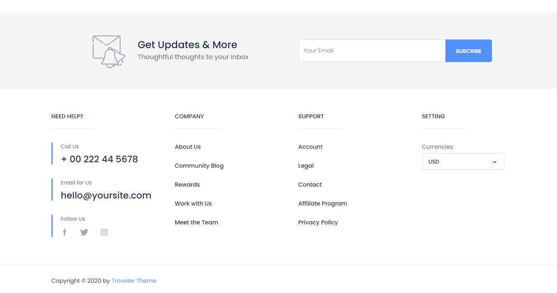Click the Facebook icon under Follow Us
Screen dimensions: 557x293
(x=64, y=232)
